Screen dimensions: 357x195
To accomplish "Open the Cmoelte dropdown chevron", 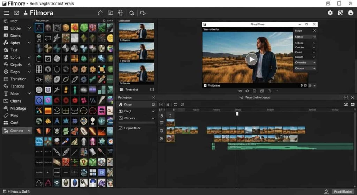I will pos(153,118).
